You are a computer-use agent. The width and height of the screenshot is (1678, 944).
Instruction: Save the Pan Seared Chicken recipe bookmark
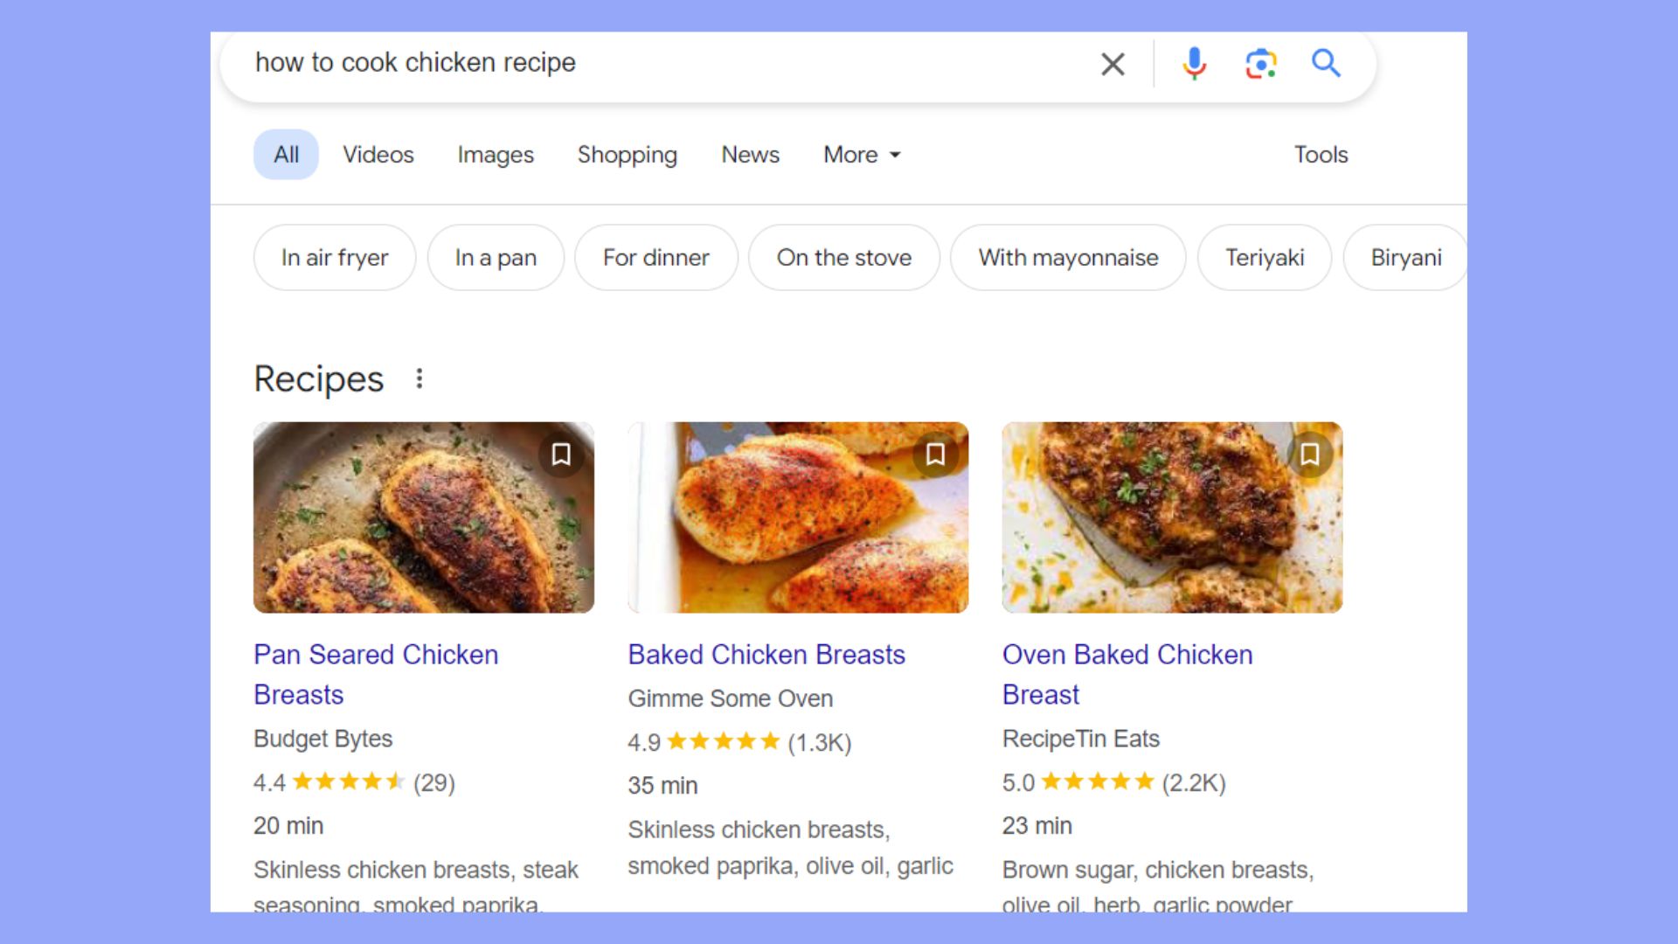pyautogui.click(x=562, y=455)
